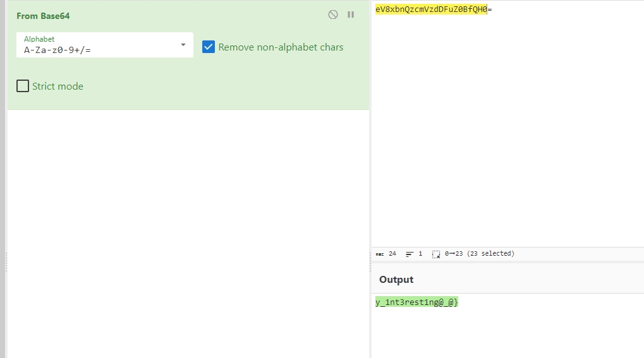The width and height of the screenshot is (644, 358).
Task: Click the Remove non-alphabet chars label
Action: (281, 47)
